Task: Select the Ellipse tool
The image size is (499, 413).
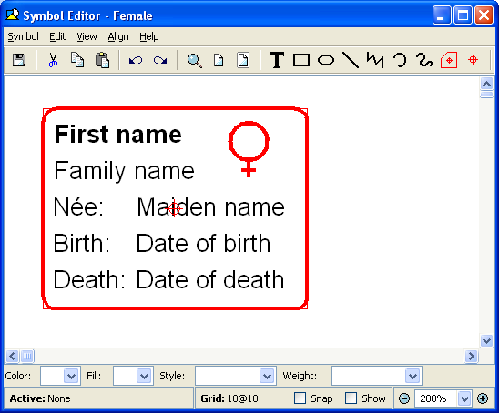Action: (326, 60)
